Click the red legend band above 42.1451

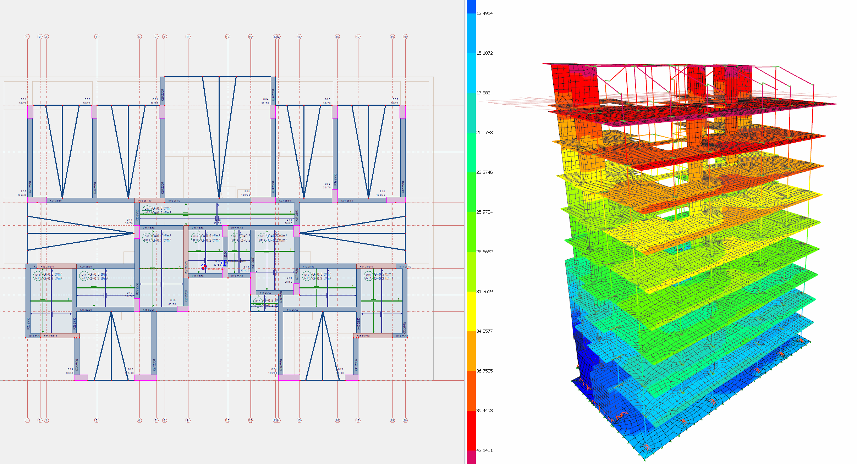471,430
